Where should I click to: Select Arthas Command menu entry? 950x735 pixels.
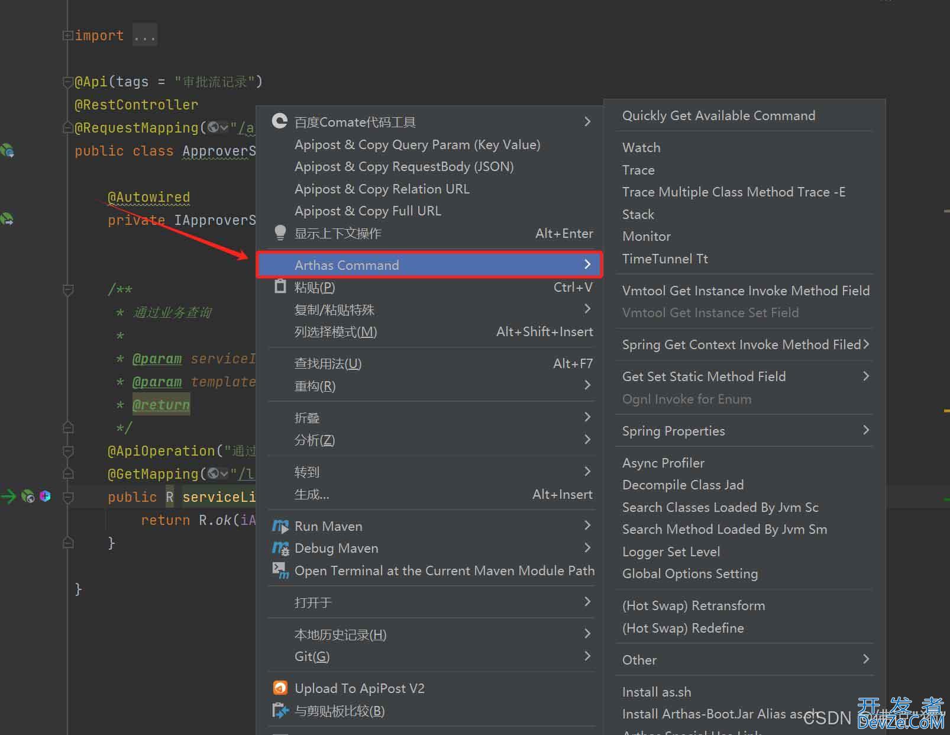[x=429, y=265]
